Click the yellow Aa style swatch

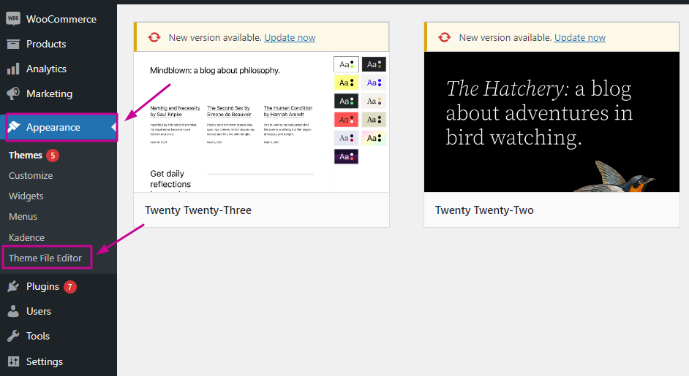[346, 83]
